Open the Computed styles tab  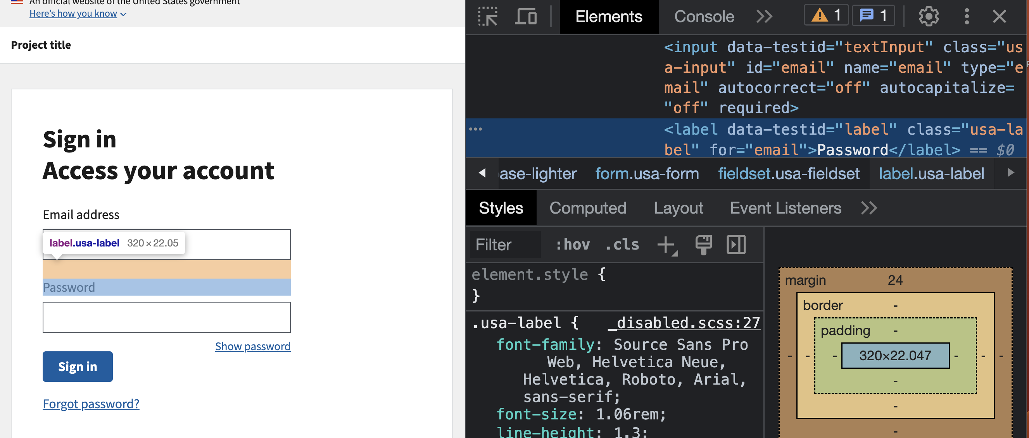coord(588,208)
